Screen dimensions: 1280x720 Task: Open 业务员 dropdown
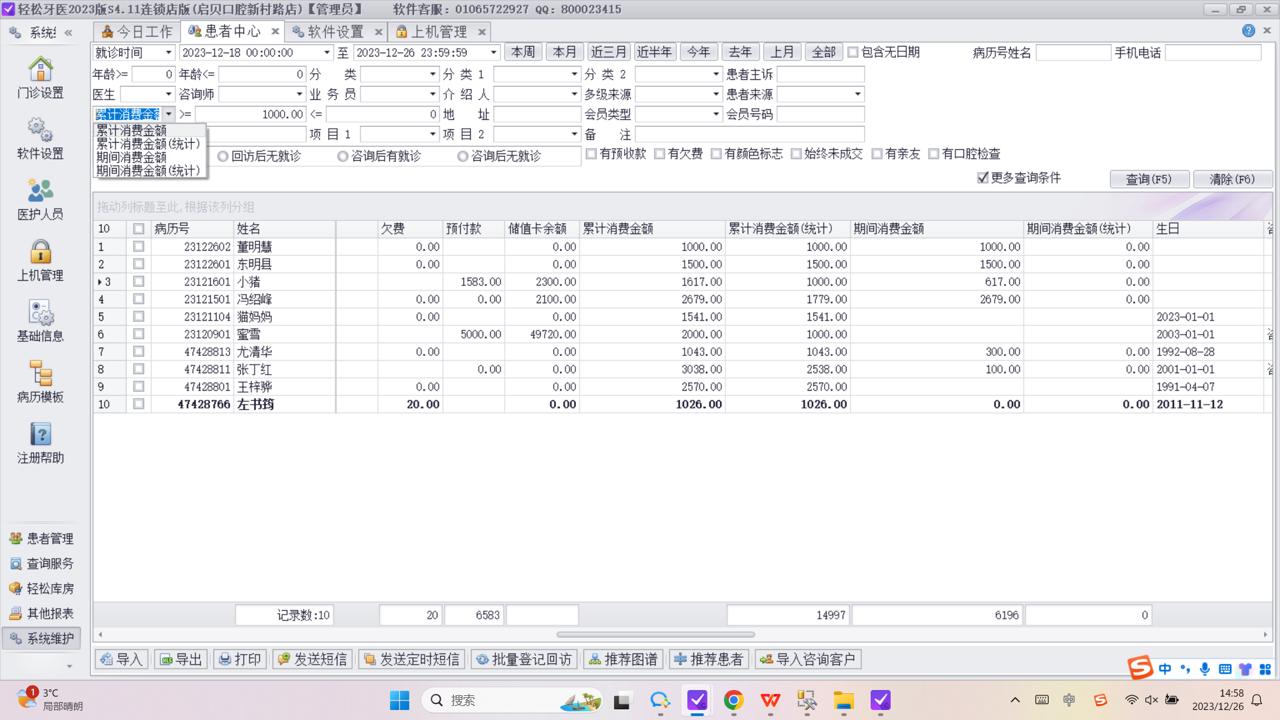point(433,95)
